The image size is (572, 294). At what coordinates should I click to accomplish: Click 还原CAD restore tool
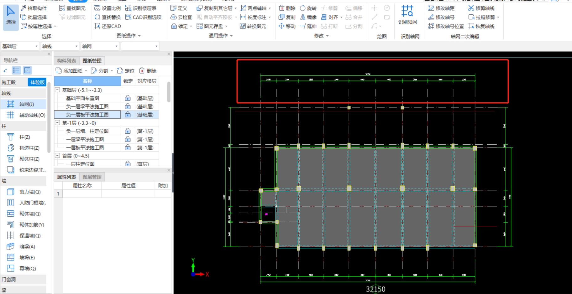point(108,26)
